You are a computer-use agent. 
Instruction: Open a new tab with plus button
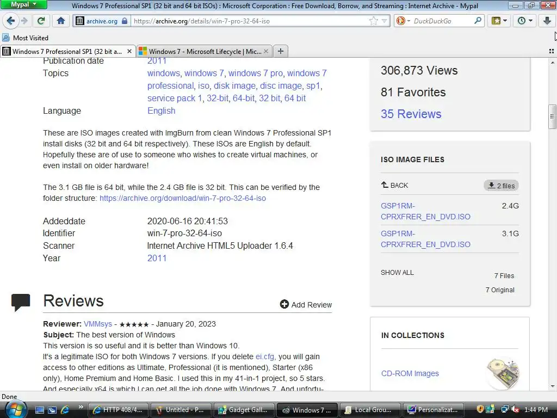pyautogui.click(x=281, y=52)
